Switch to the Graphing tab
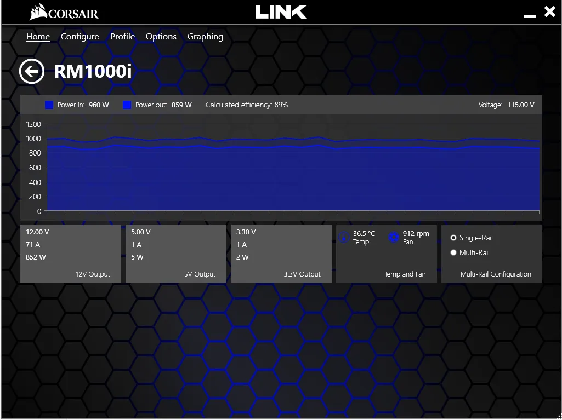The image size is (562, 420). [206, 37]
